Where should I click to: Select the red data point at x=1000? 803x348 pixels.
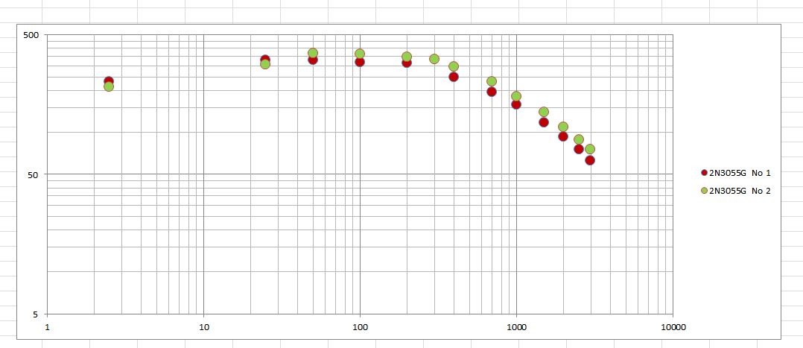pyautogui.click(x=516, y=104)
